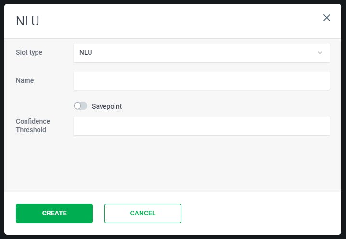Click the Name field label
Viewport: 346px width, 239px height.
[25, 80]
